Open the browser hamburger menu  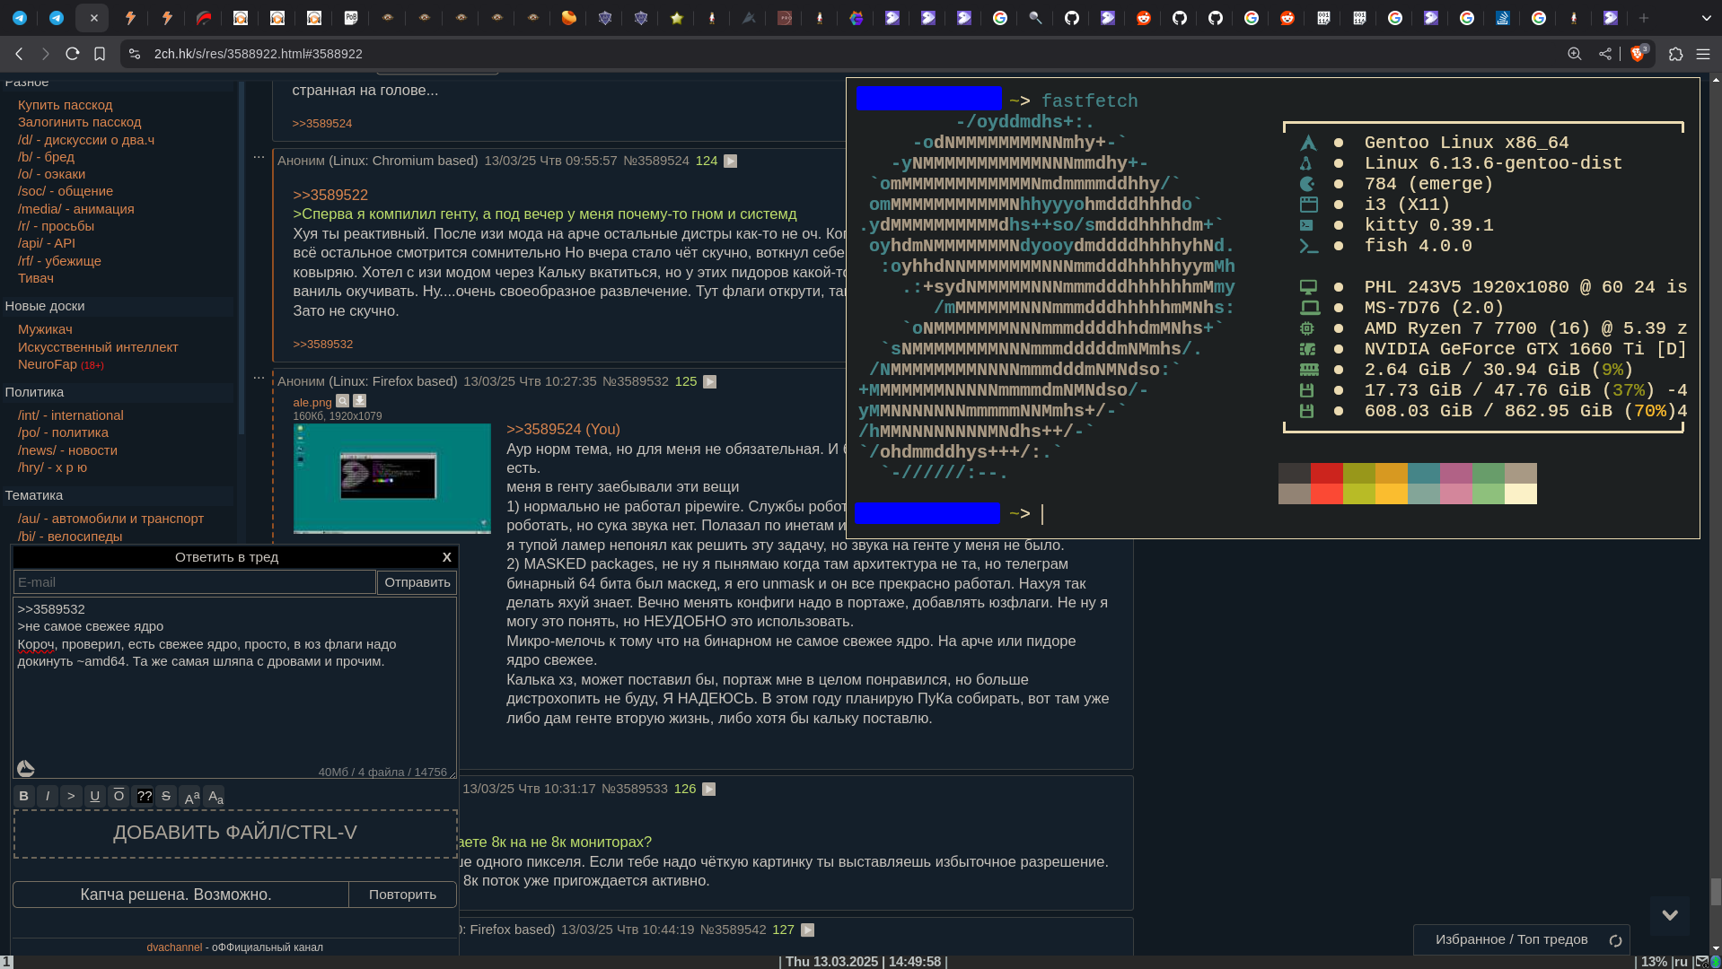(1703, 54)
